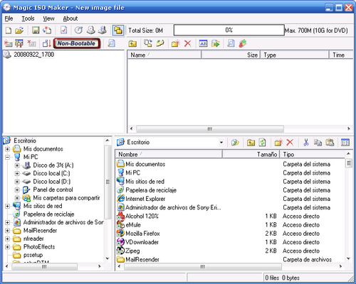Click the image list horizontal scrollbar thumb
The image size is (356, 284).
click(x=210, y=129)
